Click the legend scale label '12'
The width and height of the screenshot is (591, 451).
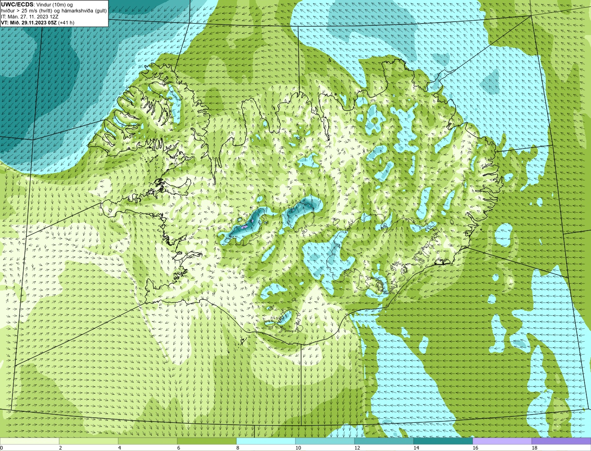pos(357,448)
